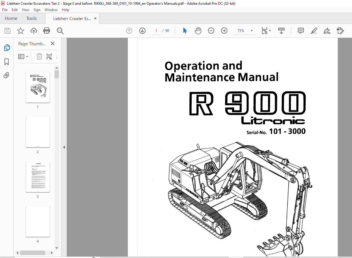The image size is (352, 258).
Task: Select page 2 thumbnail
Action: point(38,132)
